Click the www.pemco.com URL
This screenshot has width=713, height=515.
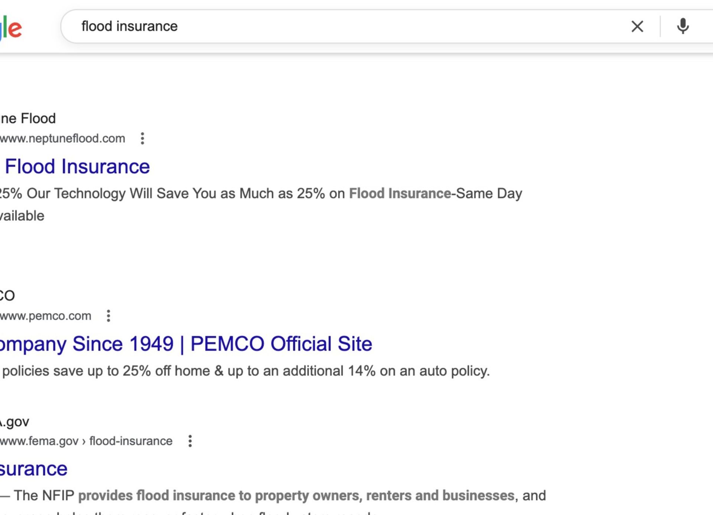click(45, 316)
